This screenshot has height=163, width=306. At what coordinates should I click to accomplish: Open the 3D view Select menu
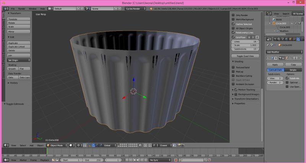tap(23, 145)
